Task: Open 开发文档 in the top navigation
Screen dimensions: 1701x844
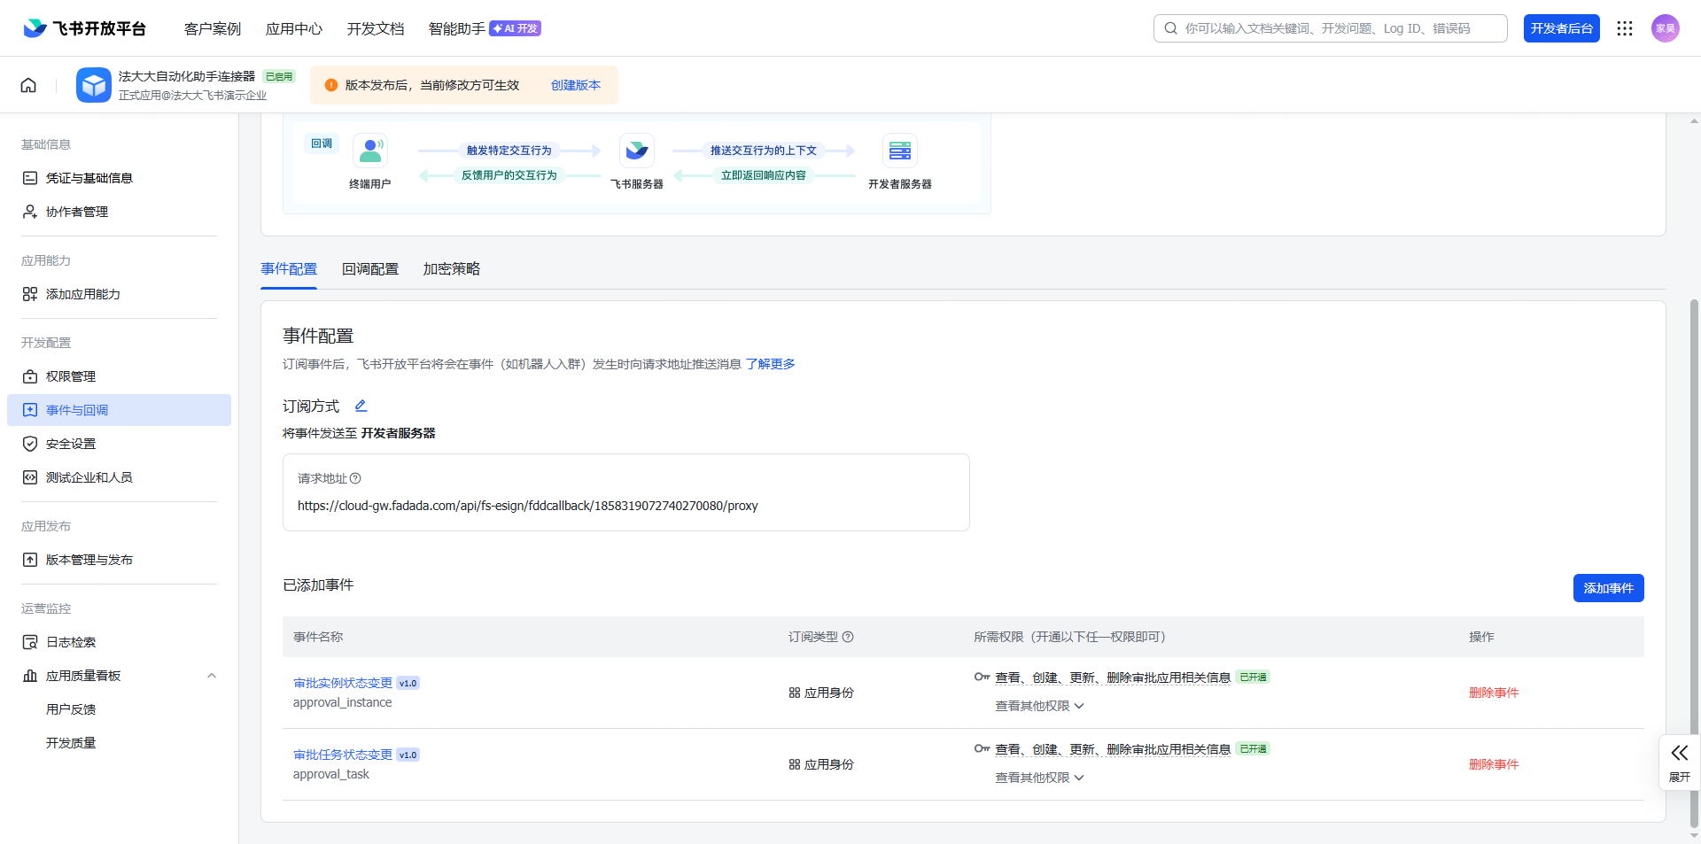Action: 376,28
